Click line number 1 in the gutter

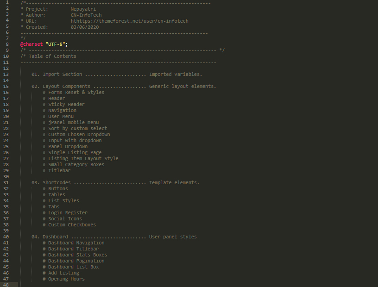7,3
